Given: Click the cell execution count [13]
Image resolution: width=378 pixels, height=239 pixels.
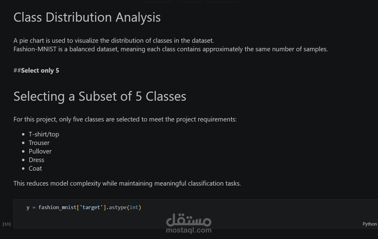Looking at the screenshot, I should tap(6, 224).
